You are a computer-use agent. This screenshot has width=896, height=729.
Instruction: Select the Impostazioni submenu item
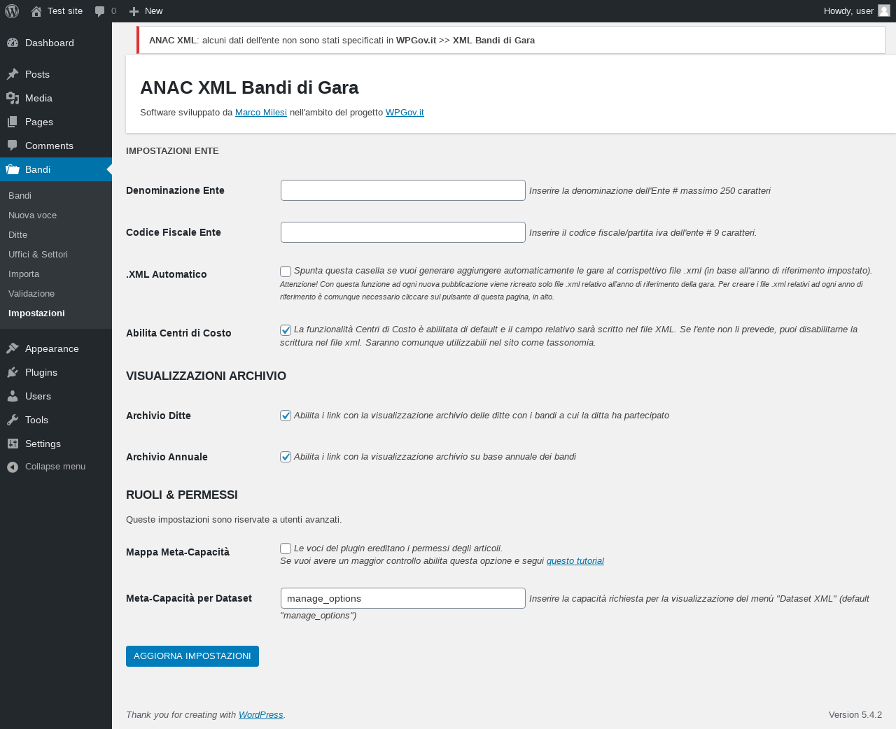coord(36,313)
